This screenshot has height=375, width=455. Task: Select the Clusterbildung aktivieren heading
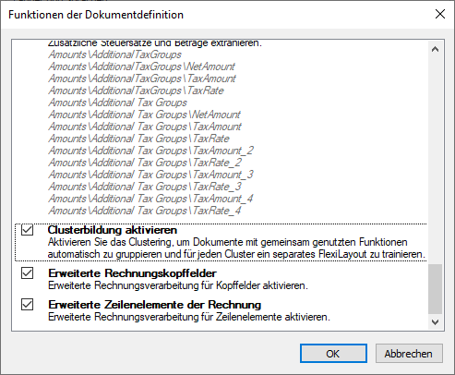(113, 230)
